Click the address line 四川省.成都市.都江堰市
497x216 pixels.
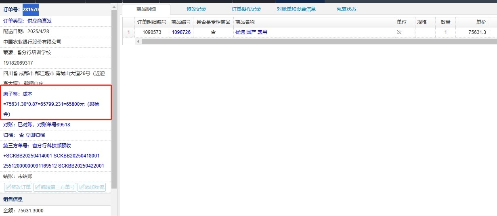tap(54, 73)
